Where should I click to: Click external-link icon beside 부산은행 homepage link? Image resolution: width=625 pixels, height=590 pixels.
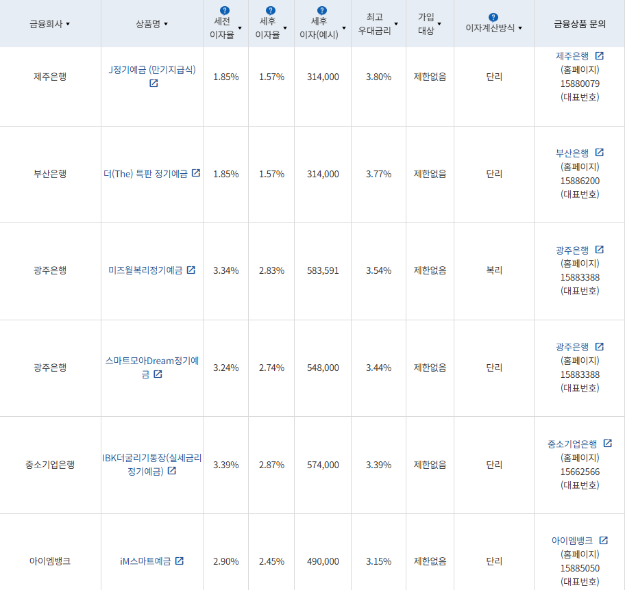point(600,153)
